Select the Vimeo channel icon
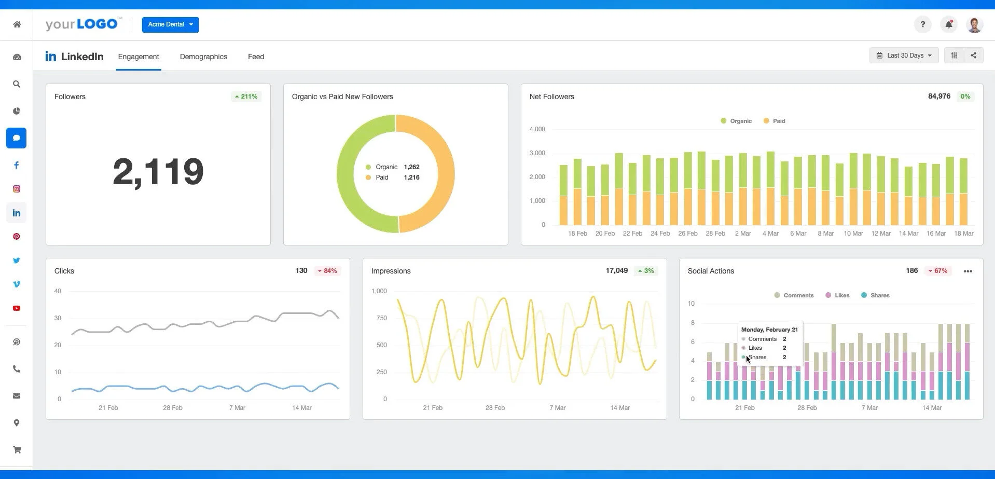Screen dimensions: 995x479 click(x=16, y=284)
